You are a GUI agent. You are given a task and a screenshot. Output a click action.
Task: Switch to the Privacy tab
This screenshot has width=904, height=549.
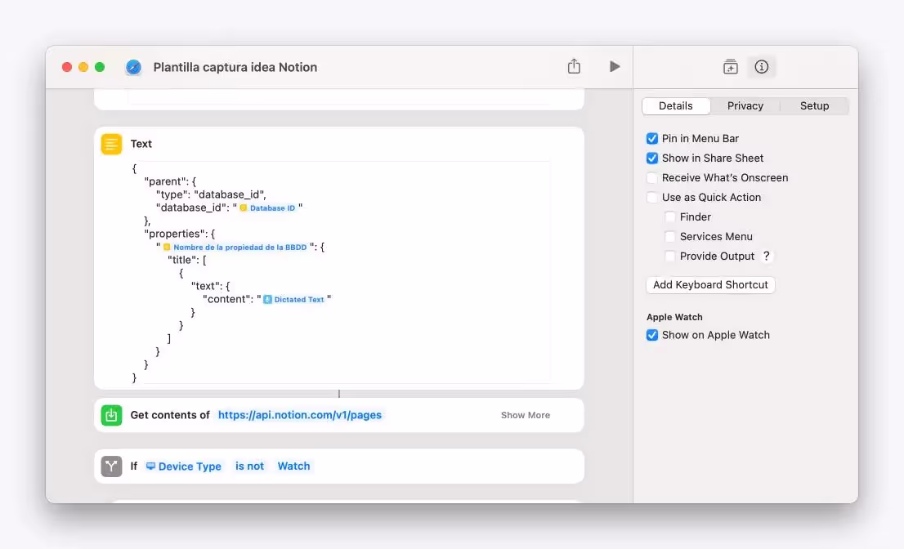(x=745, y=106)
